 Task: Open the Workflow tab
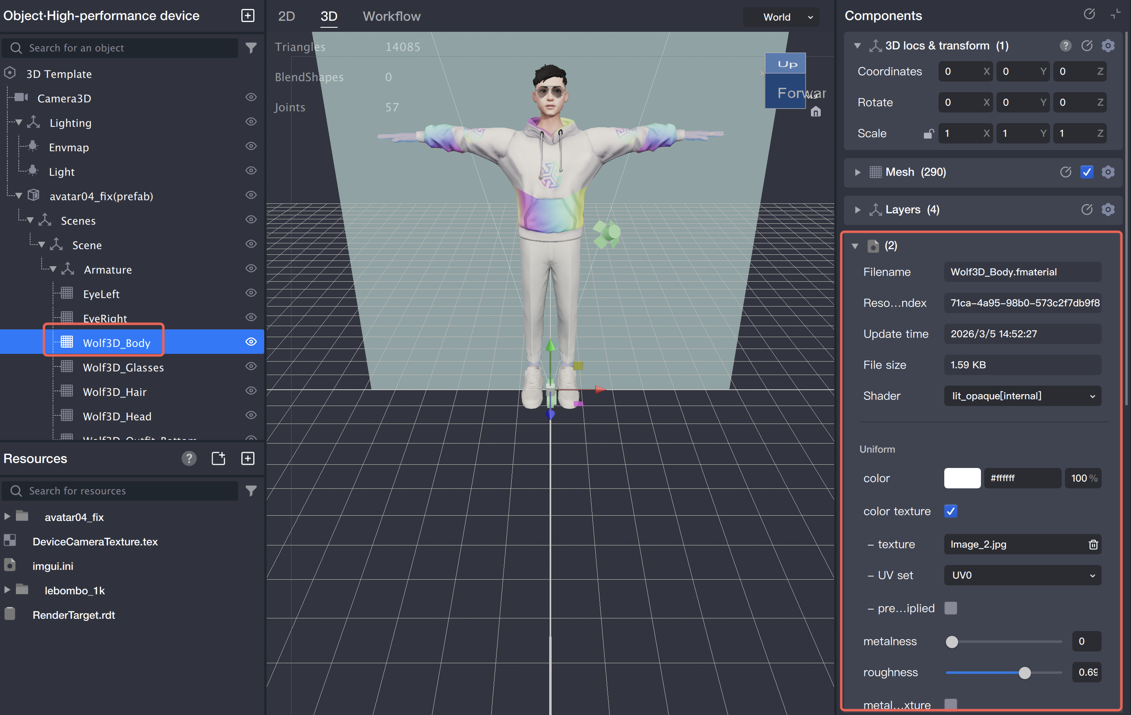[x=391, y=16]
